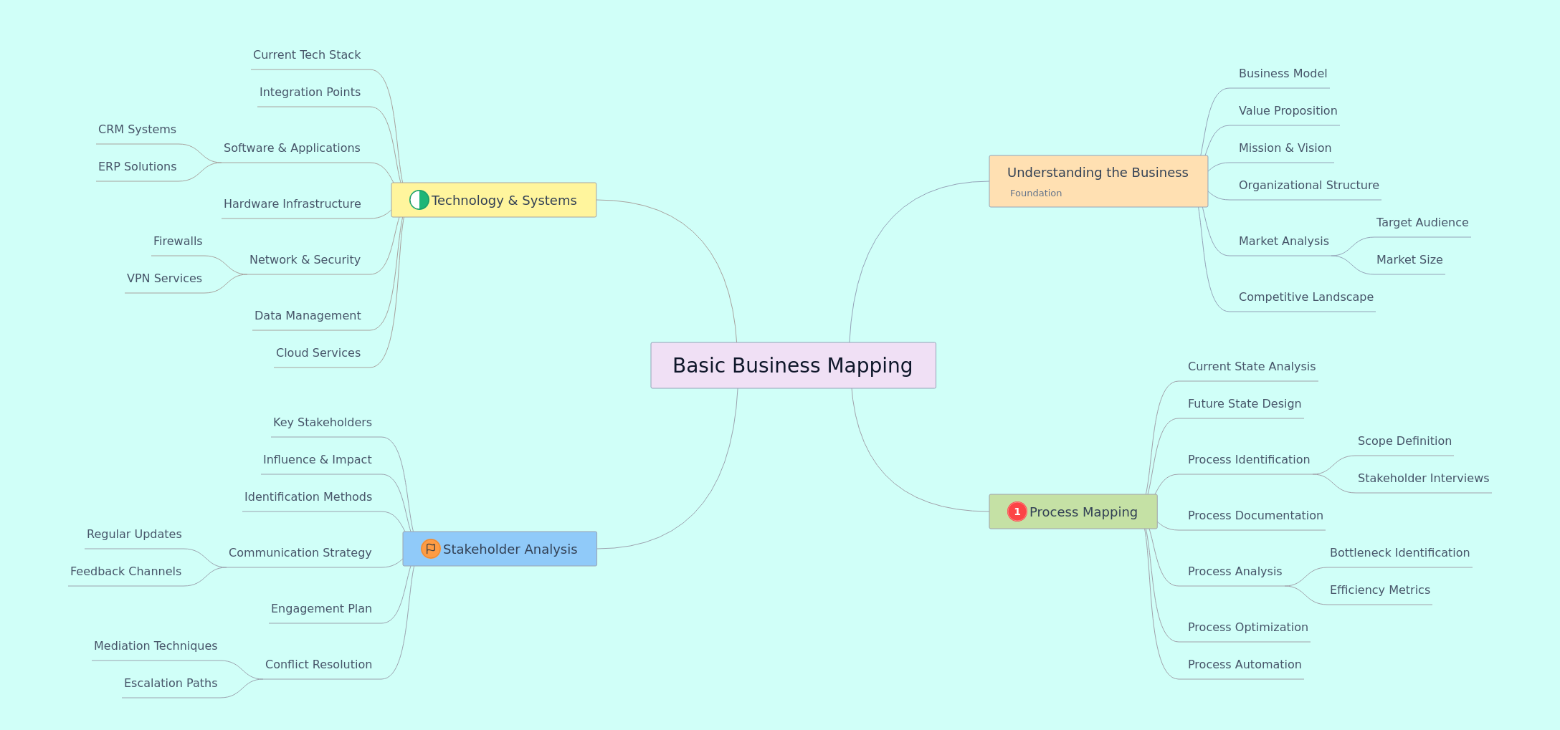Select the Feedback Channels subtopic
Viewport: 1560px width, 730px height.
(x=125, y=572)
